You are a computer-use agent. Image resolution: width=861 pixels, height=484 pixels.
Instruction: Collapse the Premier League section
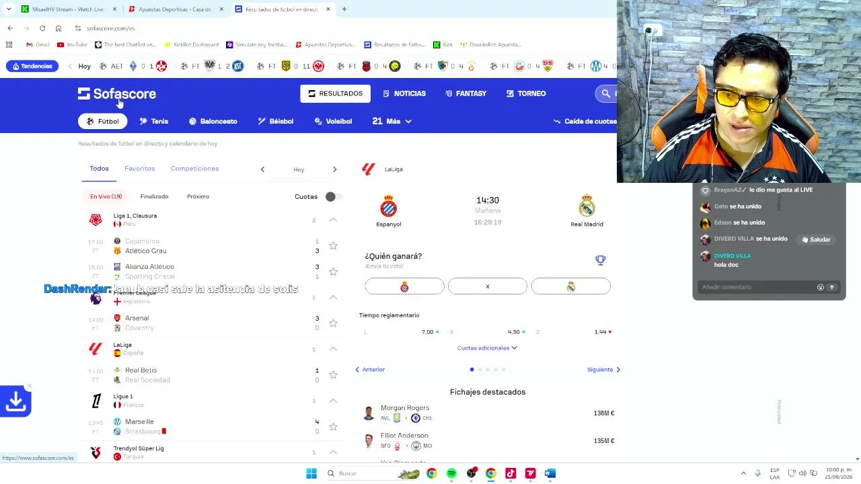333,297
